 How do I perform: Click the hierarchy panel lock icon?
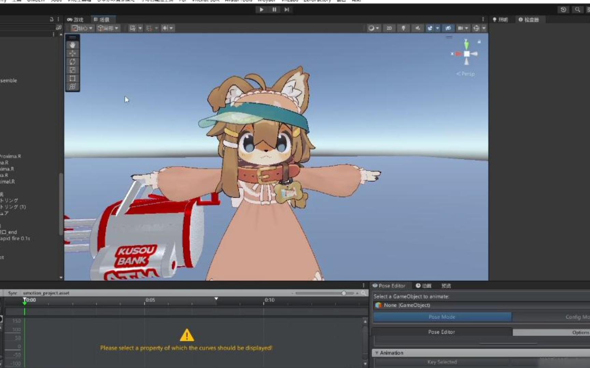(x=52, y=19)
